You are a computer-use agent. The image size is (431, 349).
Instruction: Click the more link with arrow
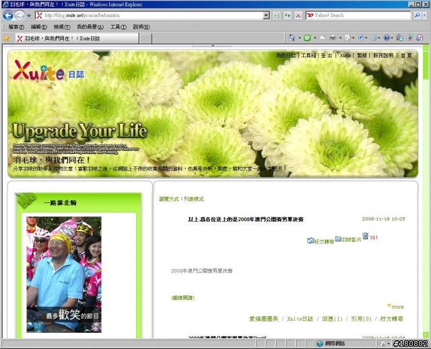pyautogui.click(x=395, y=307)
